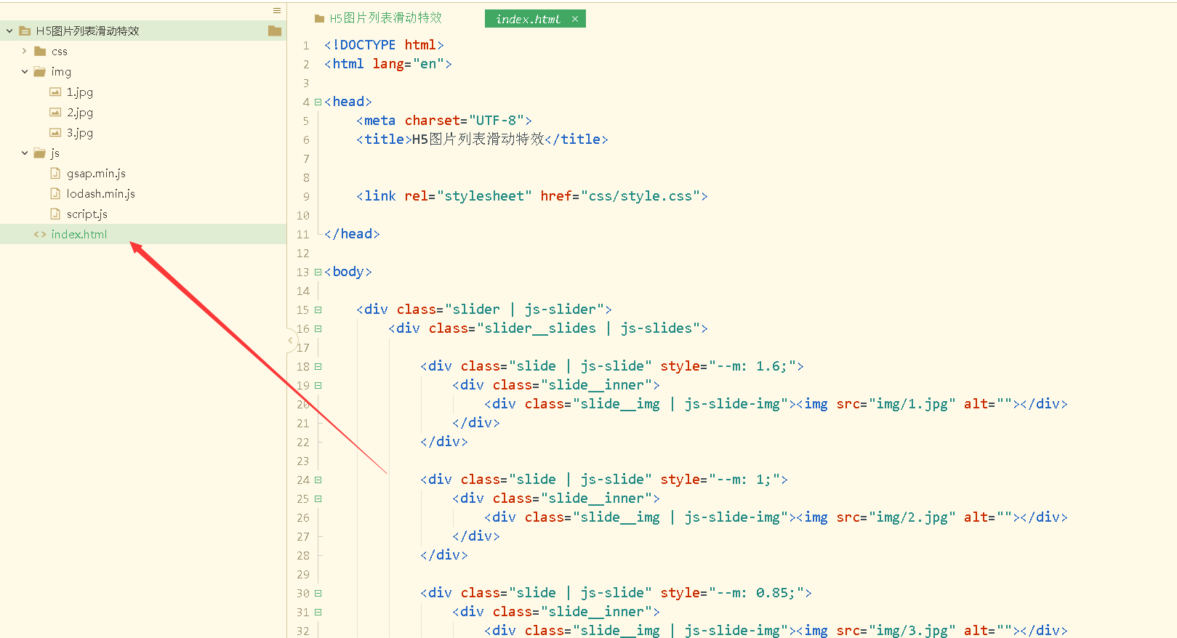The height and width of the screenshot is (638, 1177).
Task: Click the breadcrumb folder icon
Action: click(319, 19)
